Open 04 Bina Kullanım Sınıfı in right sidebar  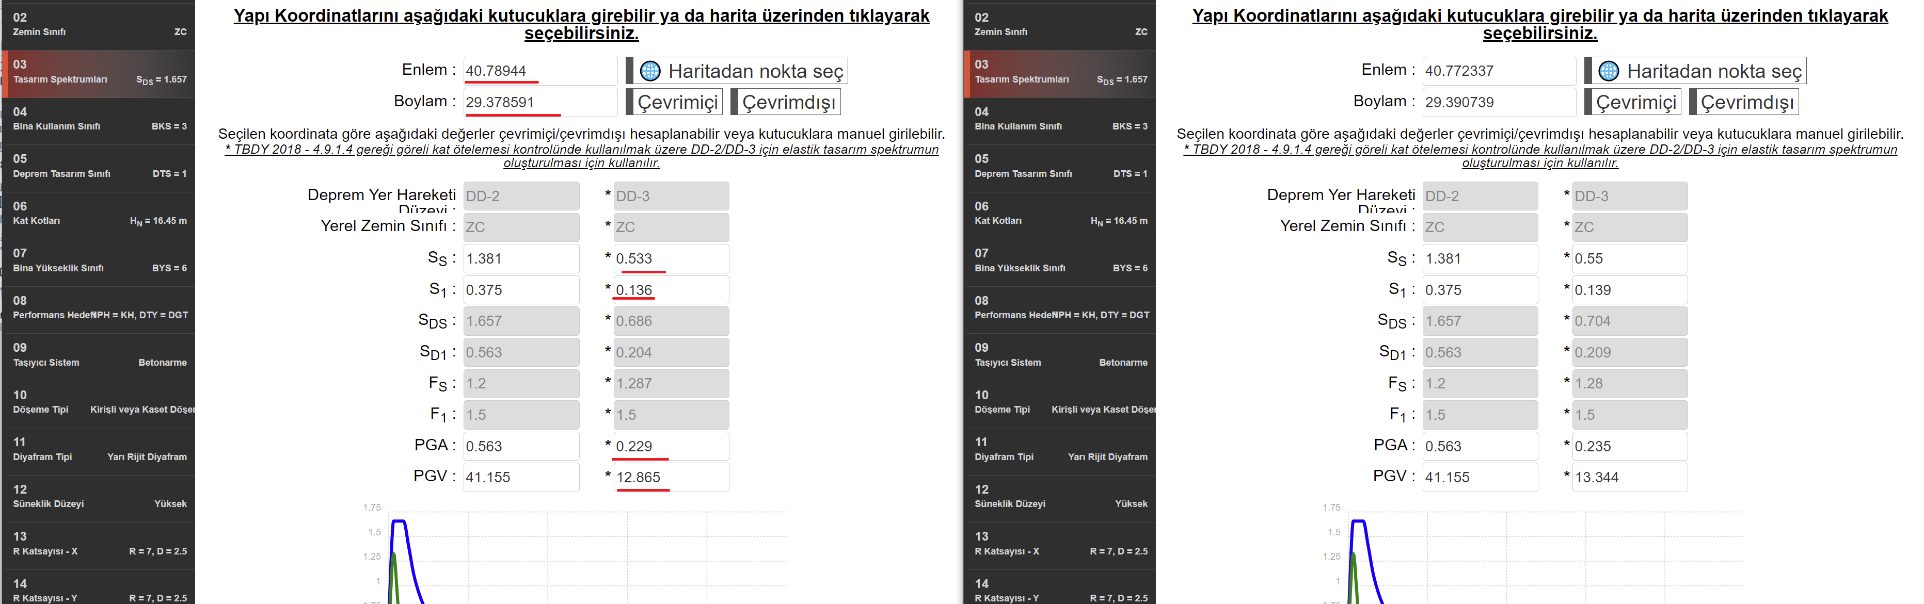pyautogui.click(x=1060, y=121)
